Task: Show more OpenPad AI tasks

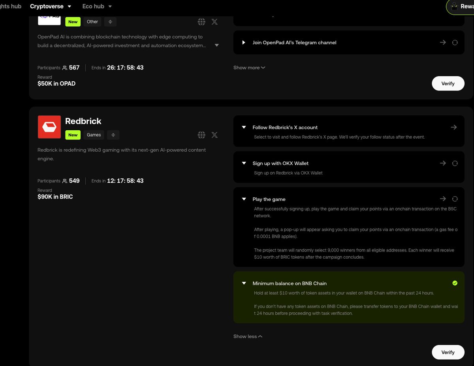Action: [x=249, y=68]
